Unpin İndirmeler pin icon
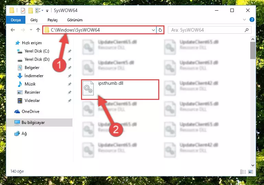The height and width of the screenshot is (185, 264). pyautogui.click(x=70, y=76)
